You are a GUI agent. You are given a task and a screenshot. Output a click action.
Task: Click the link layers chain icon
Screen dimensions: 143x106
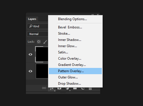pyautogui.click(x=44, y=88)
